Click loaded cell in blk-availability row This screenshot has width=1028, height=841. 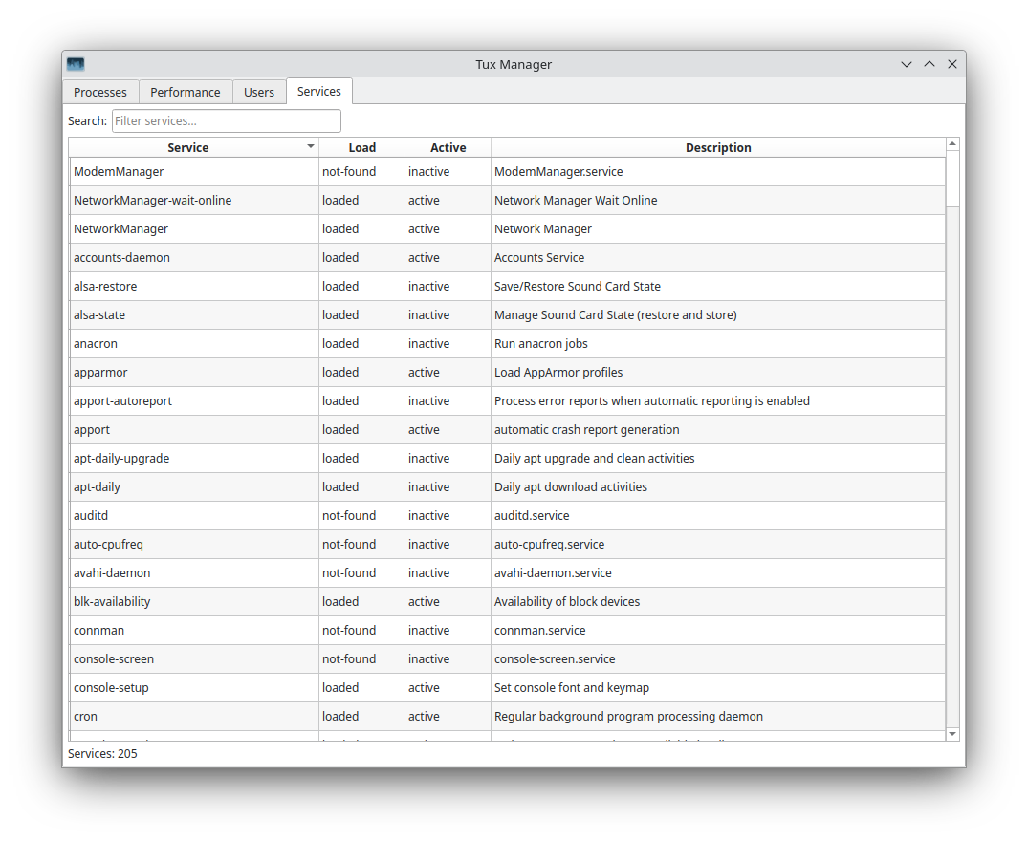(x=361, y=602)
